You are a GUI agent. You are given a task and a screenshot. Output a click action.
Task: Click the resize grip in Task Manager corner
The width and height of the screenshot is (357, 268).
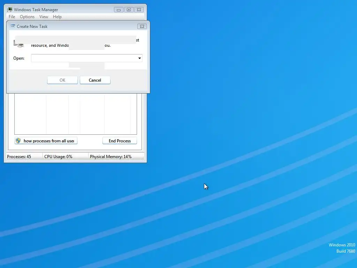pos(143,158)
